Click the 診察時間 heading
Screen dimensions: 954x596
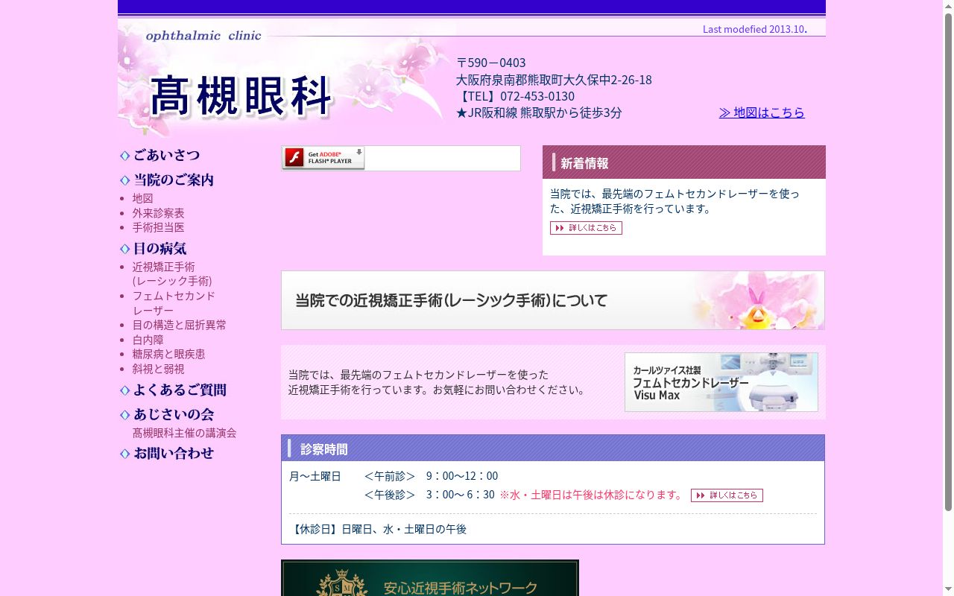(x=324, y=449)
